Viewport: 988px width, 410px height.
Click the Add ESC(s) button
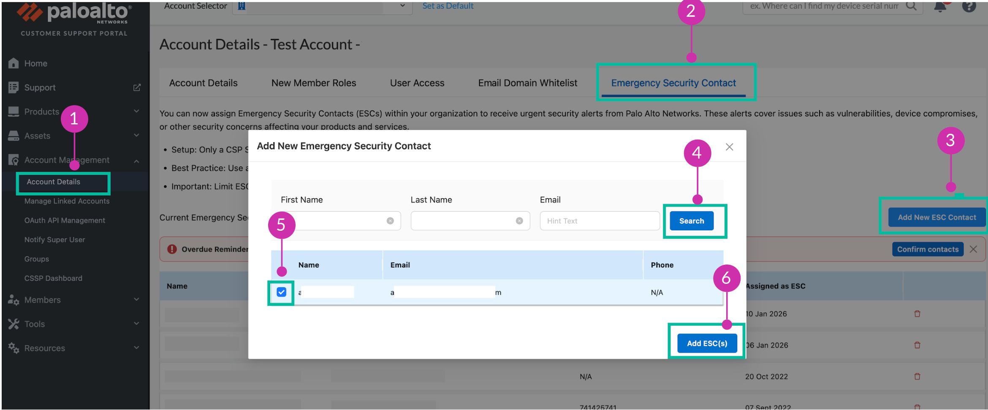tap(707, 343)
